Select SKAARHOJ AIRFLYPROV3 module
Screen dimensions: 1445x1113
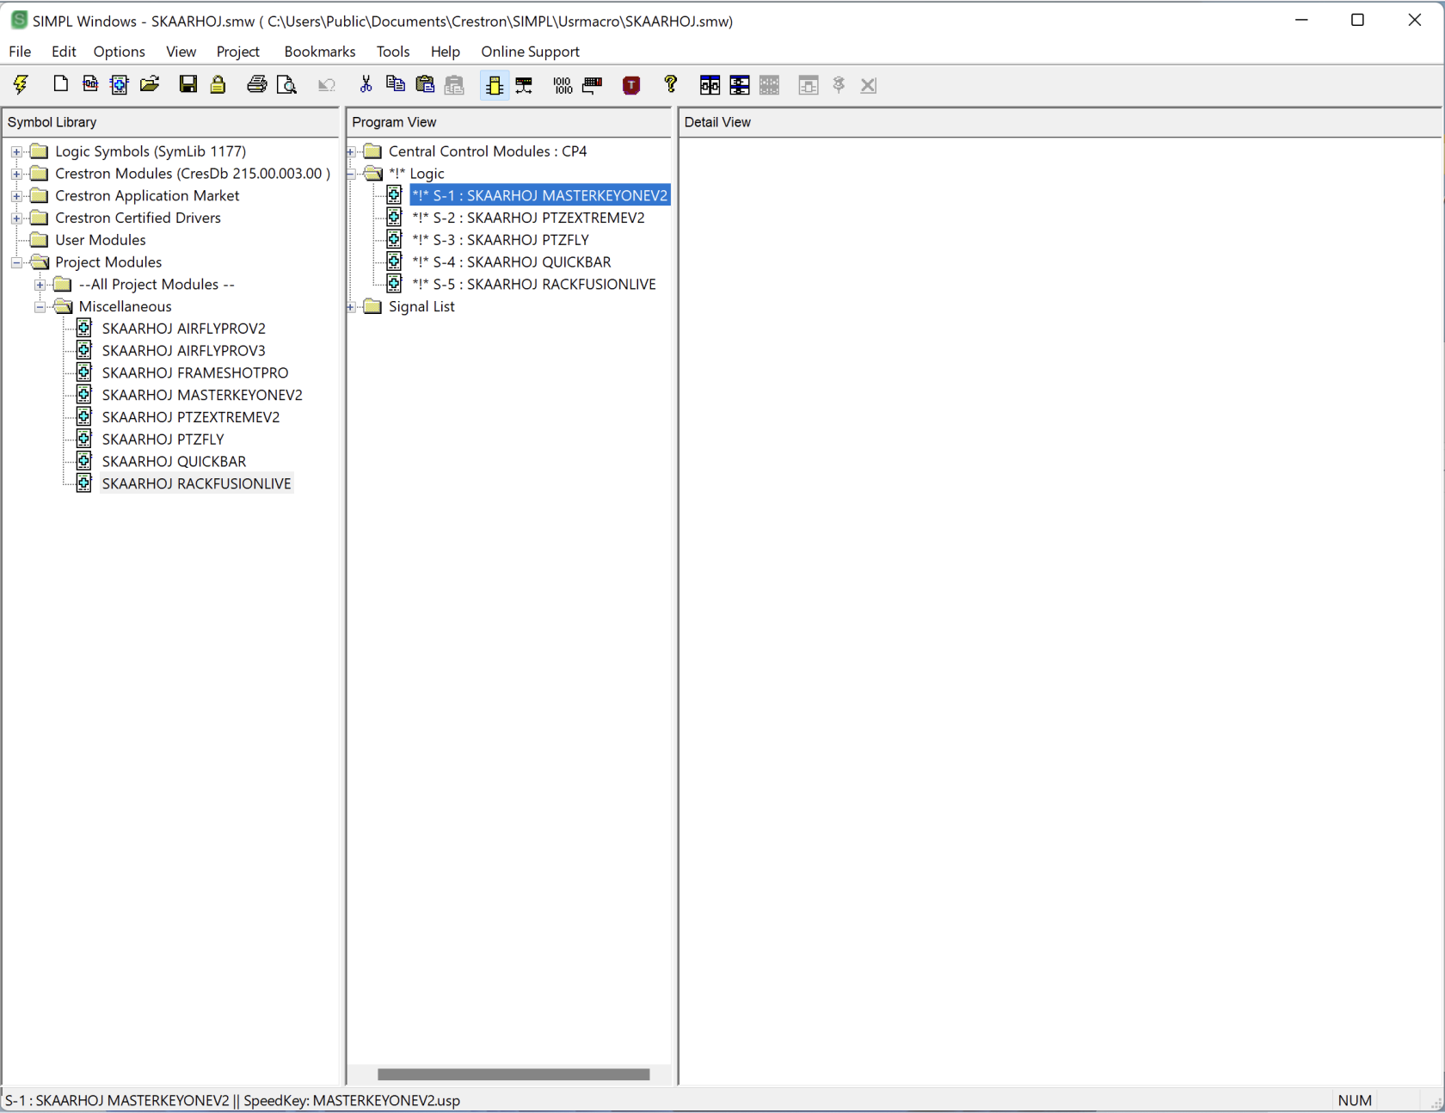184,351
